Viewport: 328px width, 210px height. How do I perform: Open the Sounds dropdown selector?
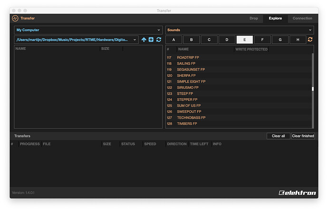240,30
